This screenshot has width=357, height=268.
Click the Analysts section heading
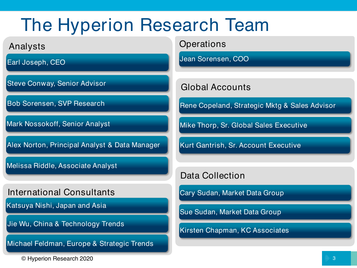click(x=27, y=47)
